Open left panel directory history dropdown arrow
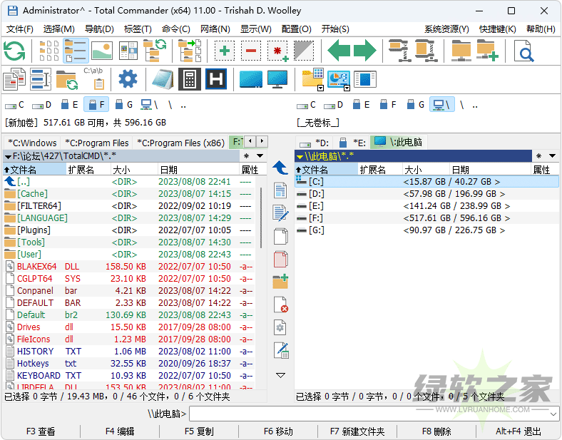Image resolution: width=562 pixels, height=440 pixels. coord(260,155)
